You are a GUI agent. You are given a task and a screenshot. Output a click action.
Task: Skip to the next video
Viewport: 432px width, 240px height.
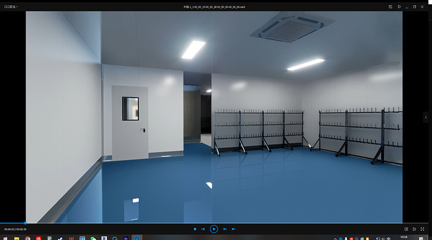pyautogui.click(x=225, y=229)
